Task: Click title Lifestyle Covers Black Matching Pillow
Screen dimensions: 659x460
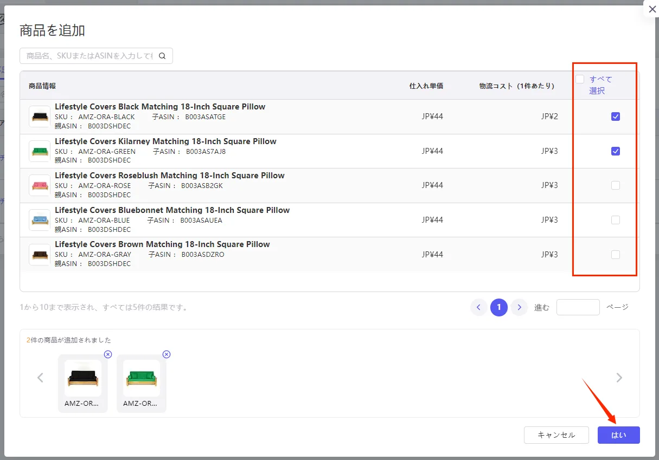Action: pos(160,107)
